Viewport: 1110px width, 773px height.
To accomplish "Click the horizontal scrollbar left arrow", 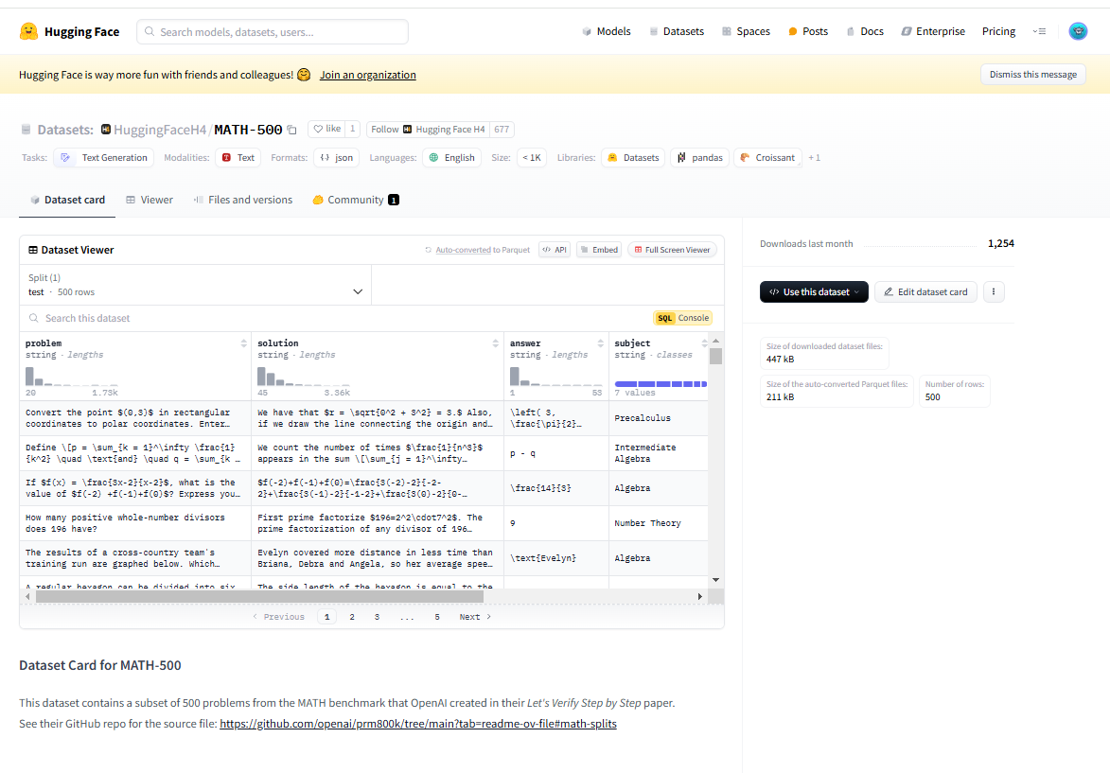I will (27, 597).
